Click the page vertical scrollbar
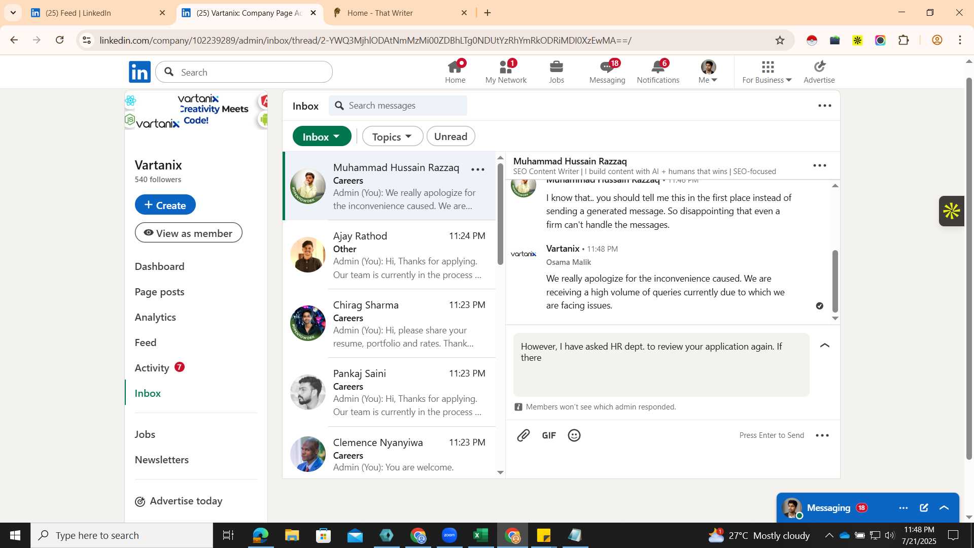Viewport: 974px width, 548px height. [x=969, y=269]
